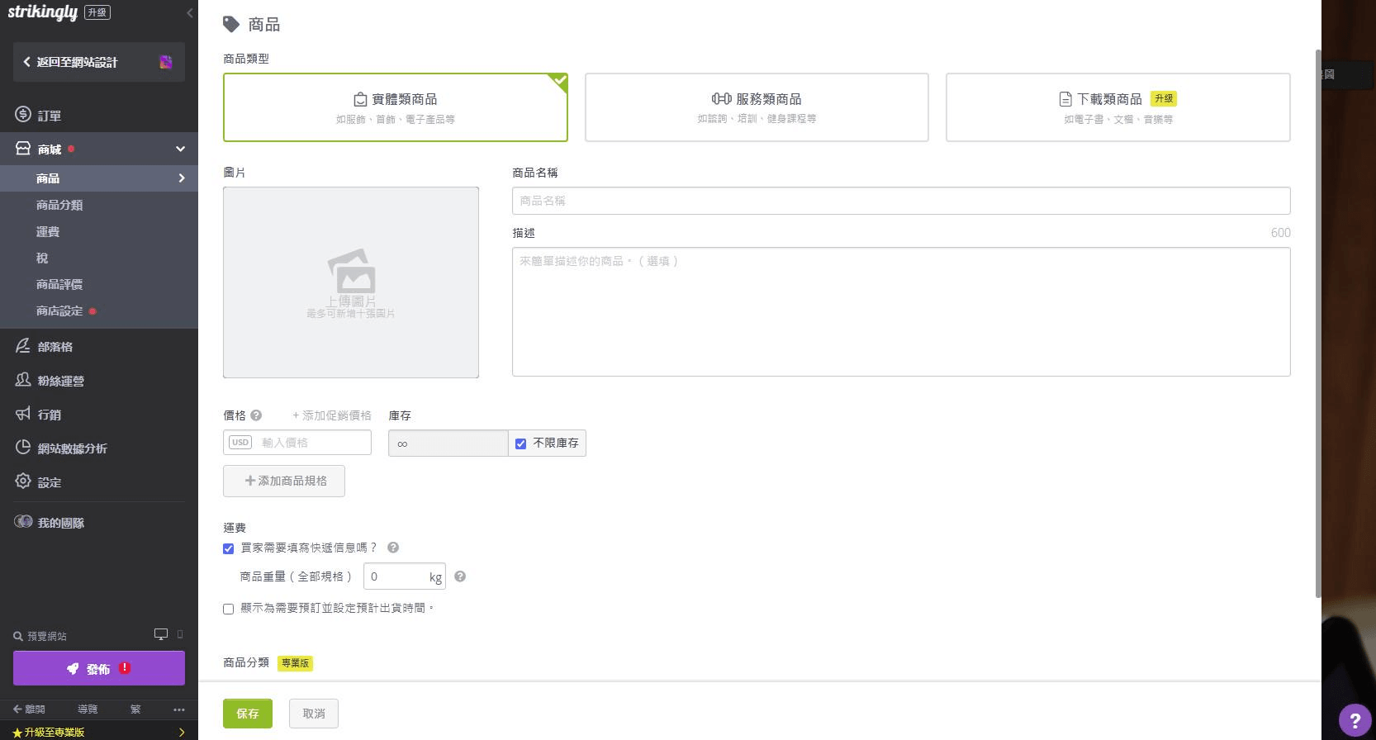Click the purple site thumbnail icon

click(166, 62)
